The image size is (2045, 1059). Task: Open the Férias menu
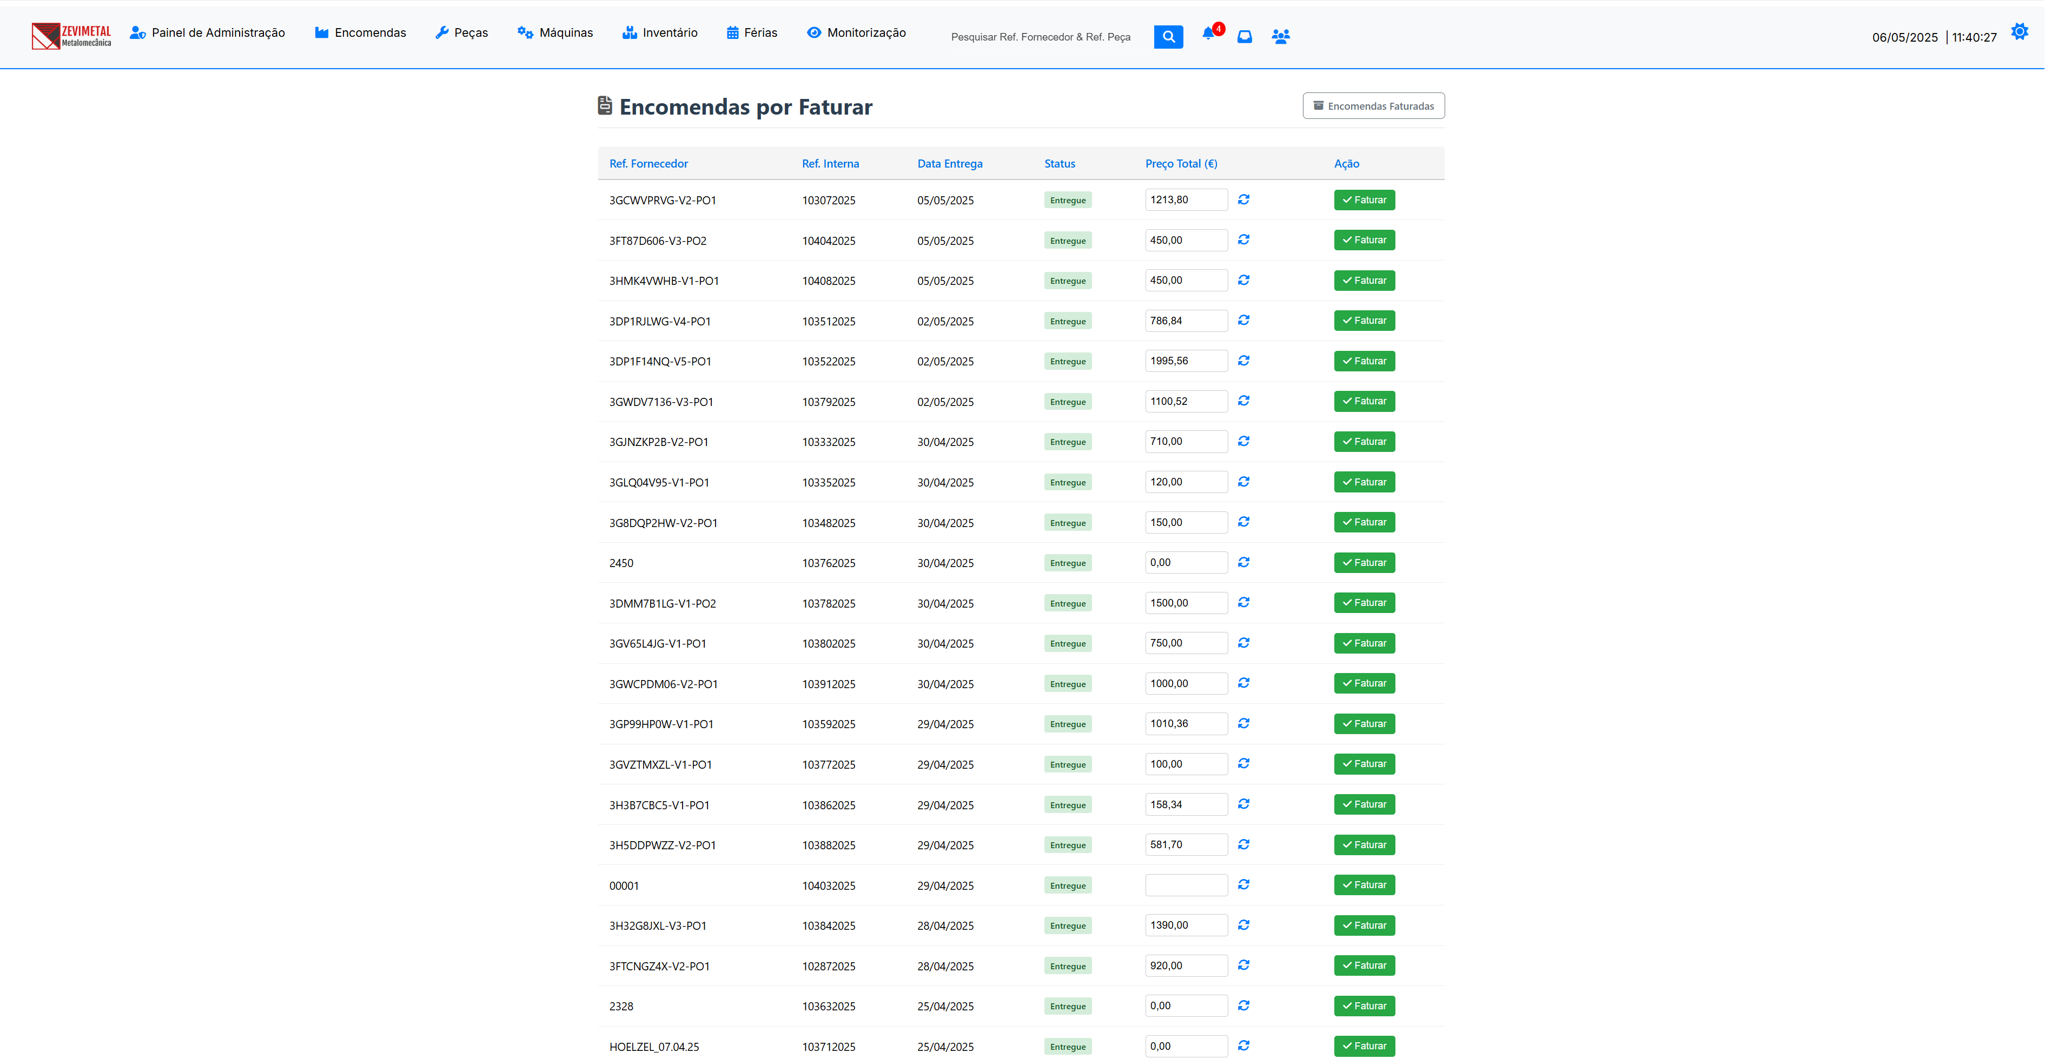(752, 32)
